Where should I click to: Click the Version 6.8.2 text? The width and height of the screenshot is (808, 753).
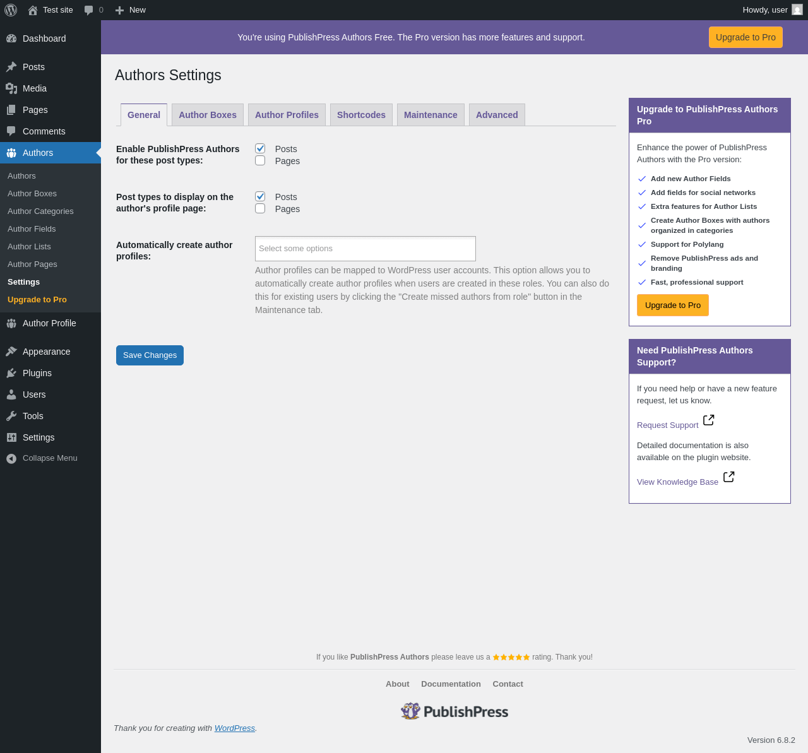771,740
